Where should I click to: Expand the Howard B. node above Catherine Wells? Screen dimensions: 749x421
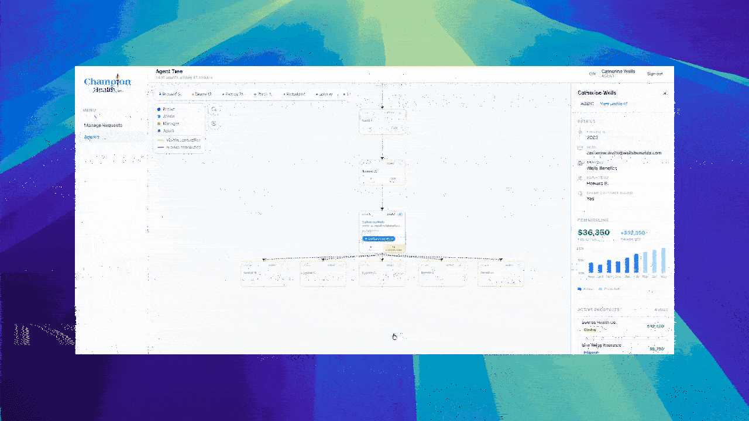click(383, 171)
